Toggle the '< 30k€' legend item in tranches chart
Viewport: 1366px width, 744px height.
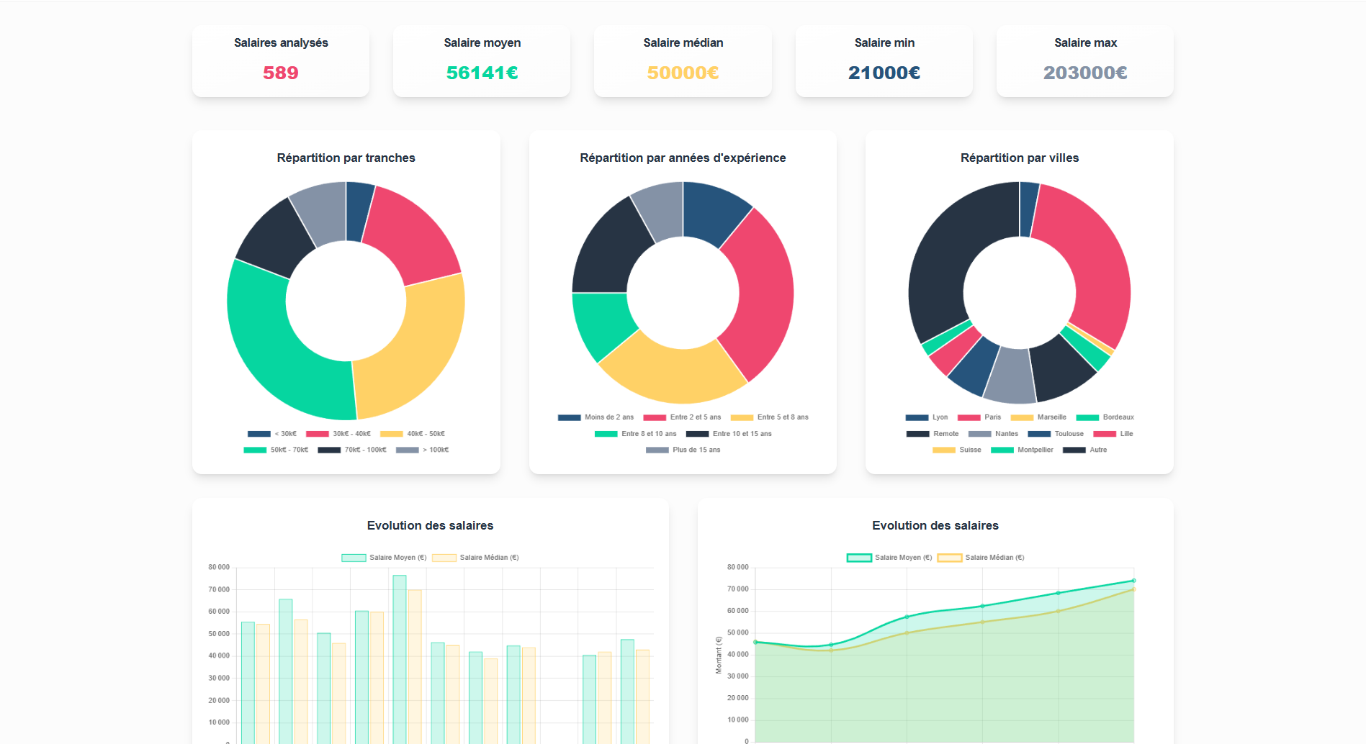[272, 434]
